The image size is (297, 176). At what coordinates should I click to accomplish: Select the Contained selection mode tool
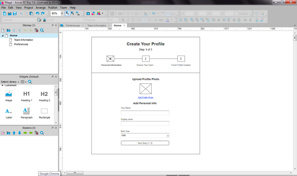(x=72, y=13)
